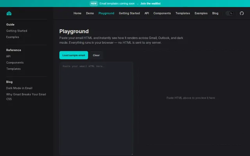The height and width of the screenshot is (156, 250).
Task: Click the Playground page heading
Action: pos(74,31)
